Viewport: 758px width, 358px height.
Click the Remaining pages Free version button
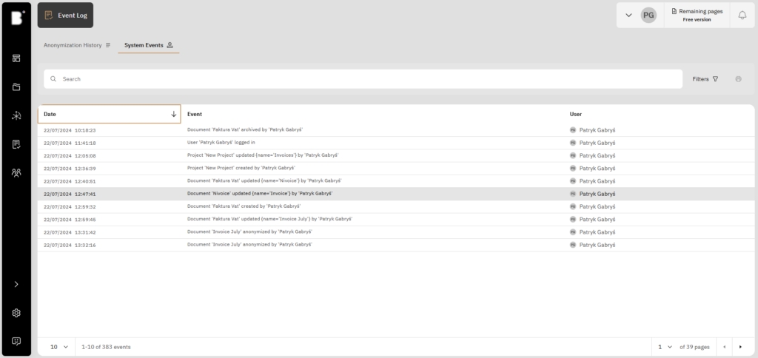[x=696, y=15]
